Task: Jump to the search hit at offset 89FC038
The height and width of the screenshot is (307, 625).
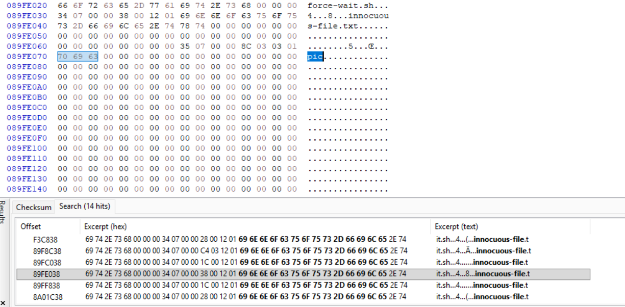Action: point(47,262)
